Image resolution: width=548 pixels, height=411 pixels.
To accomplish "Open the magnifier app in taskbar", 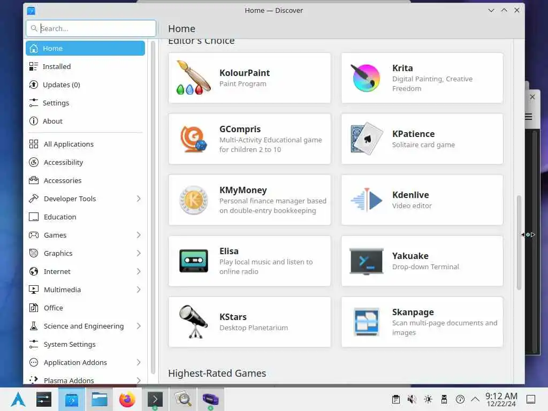I will [183, 399].
